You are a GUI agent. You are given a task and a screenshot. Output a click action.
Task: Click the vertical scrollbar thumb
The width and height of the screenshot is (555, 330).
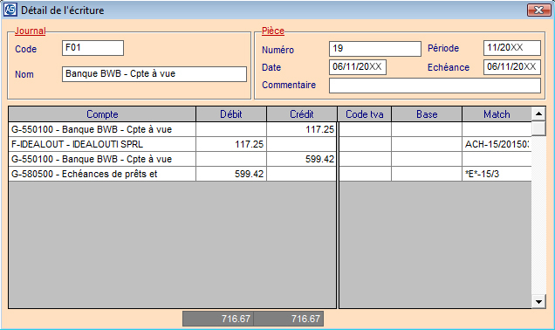538,128
